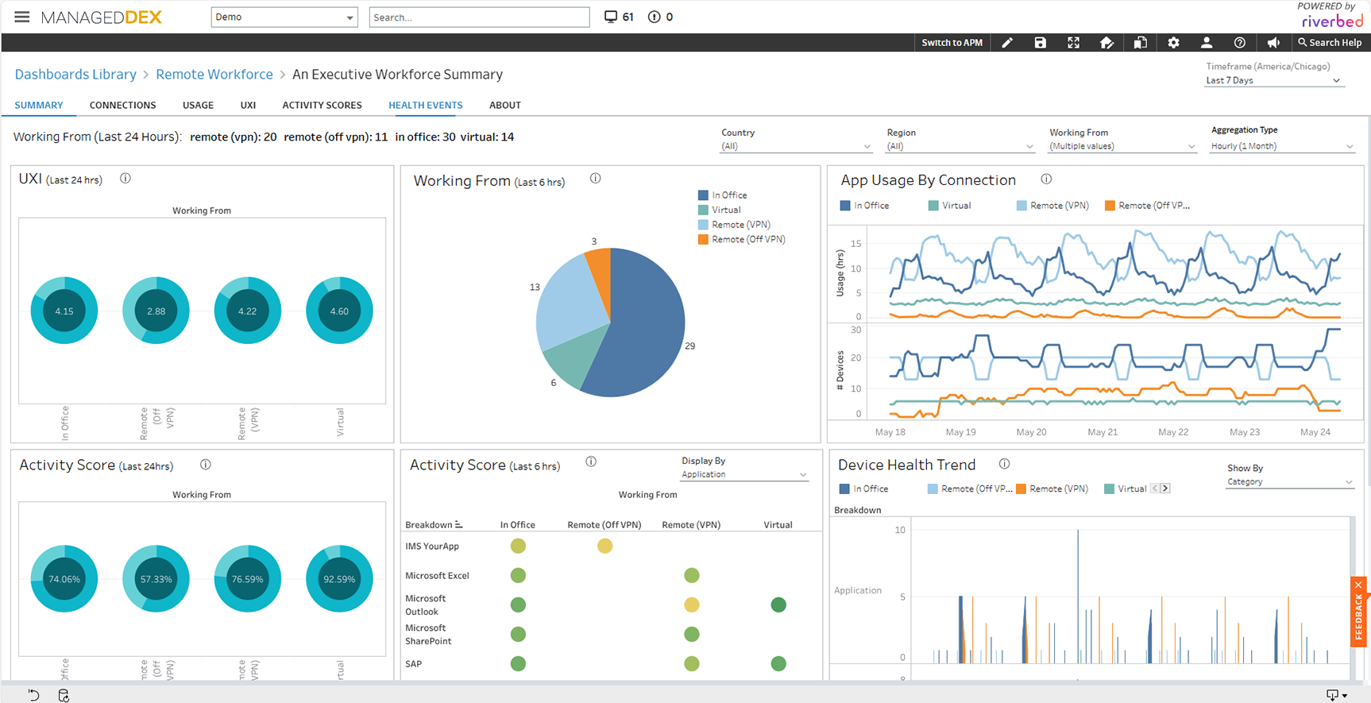Click the Switch to APM button

952,43
